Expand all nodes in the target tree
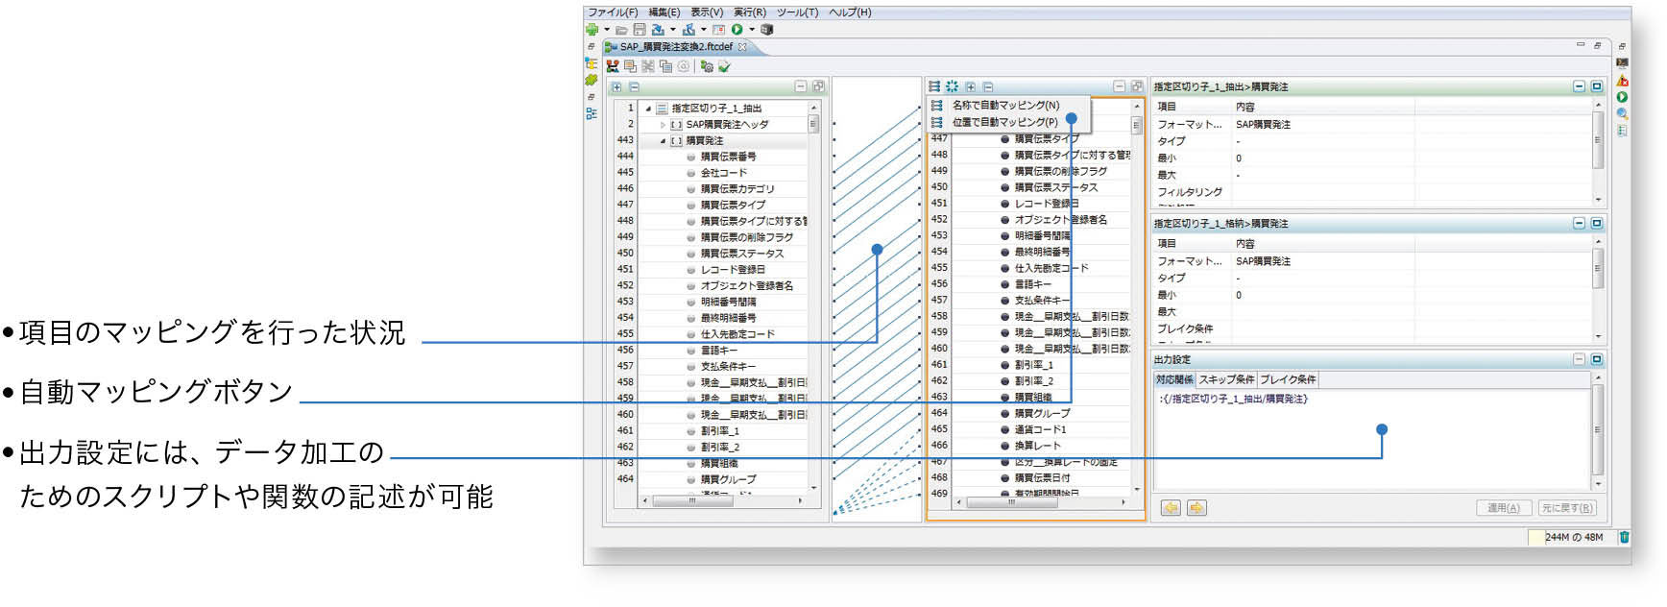Viewport: 1667px width, 607px height. click(x=971, y=86)
